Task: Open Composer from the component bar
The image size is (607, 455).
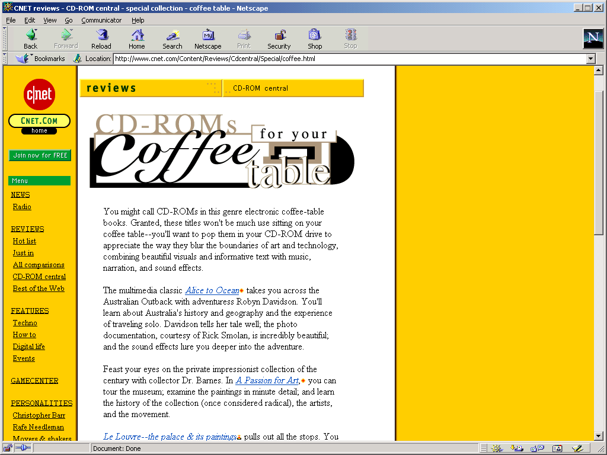Action: [577, 448]
